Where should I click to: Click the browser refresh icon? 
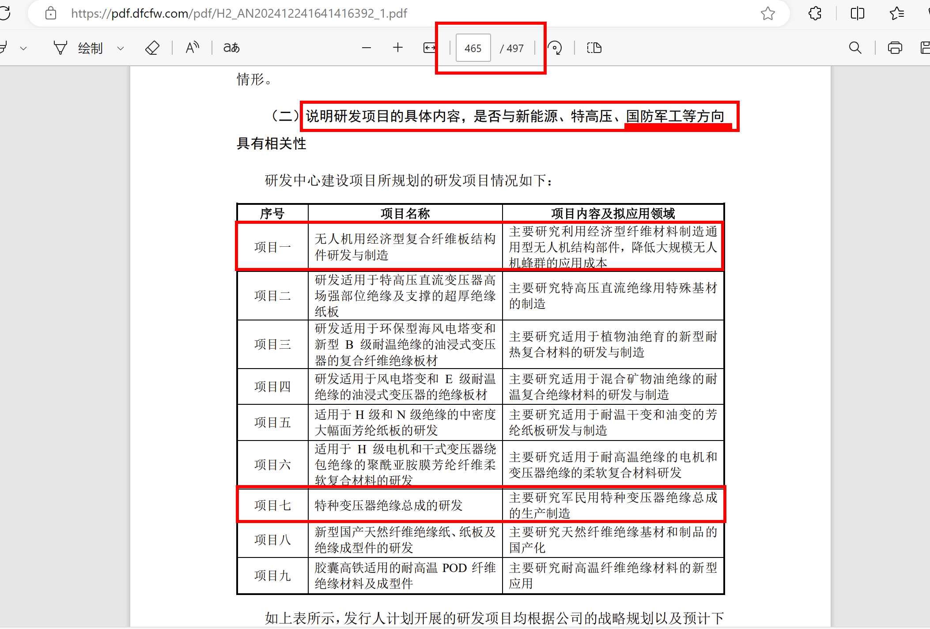point(4,13)
